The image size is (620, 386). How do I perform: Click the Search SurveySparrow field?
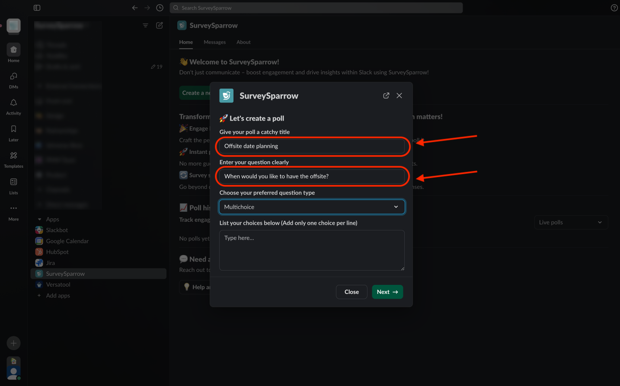pos(316,8)
